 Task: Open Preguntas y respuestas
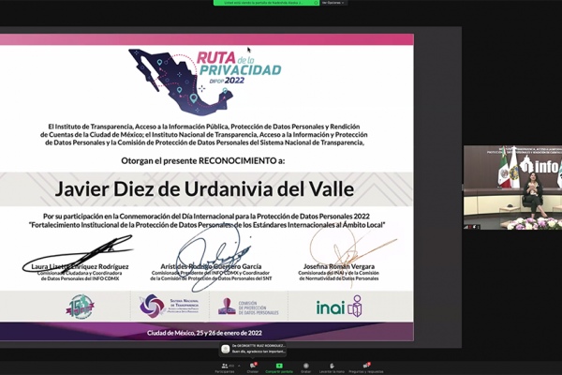tap(366, 367)
